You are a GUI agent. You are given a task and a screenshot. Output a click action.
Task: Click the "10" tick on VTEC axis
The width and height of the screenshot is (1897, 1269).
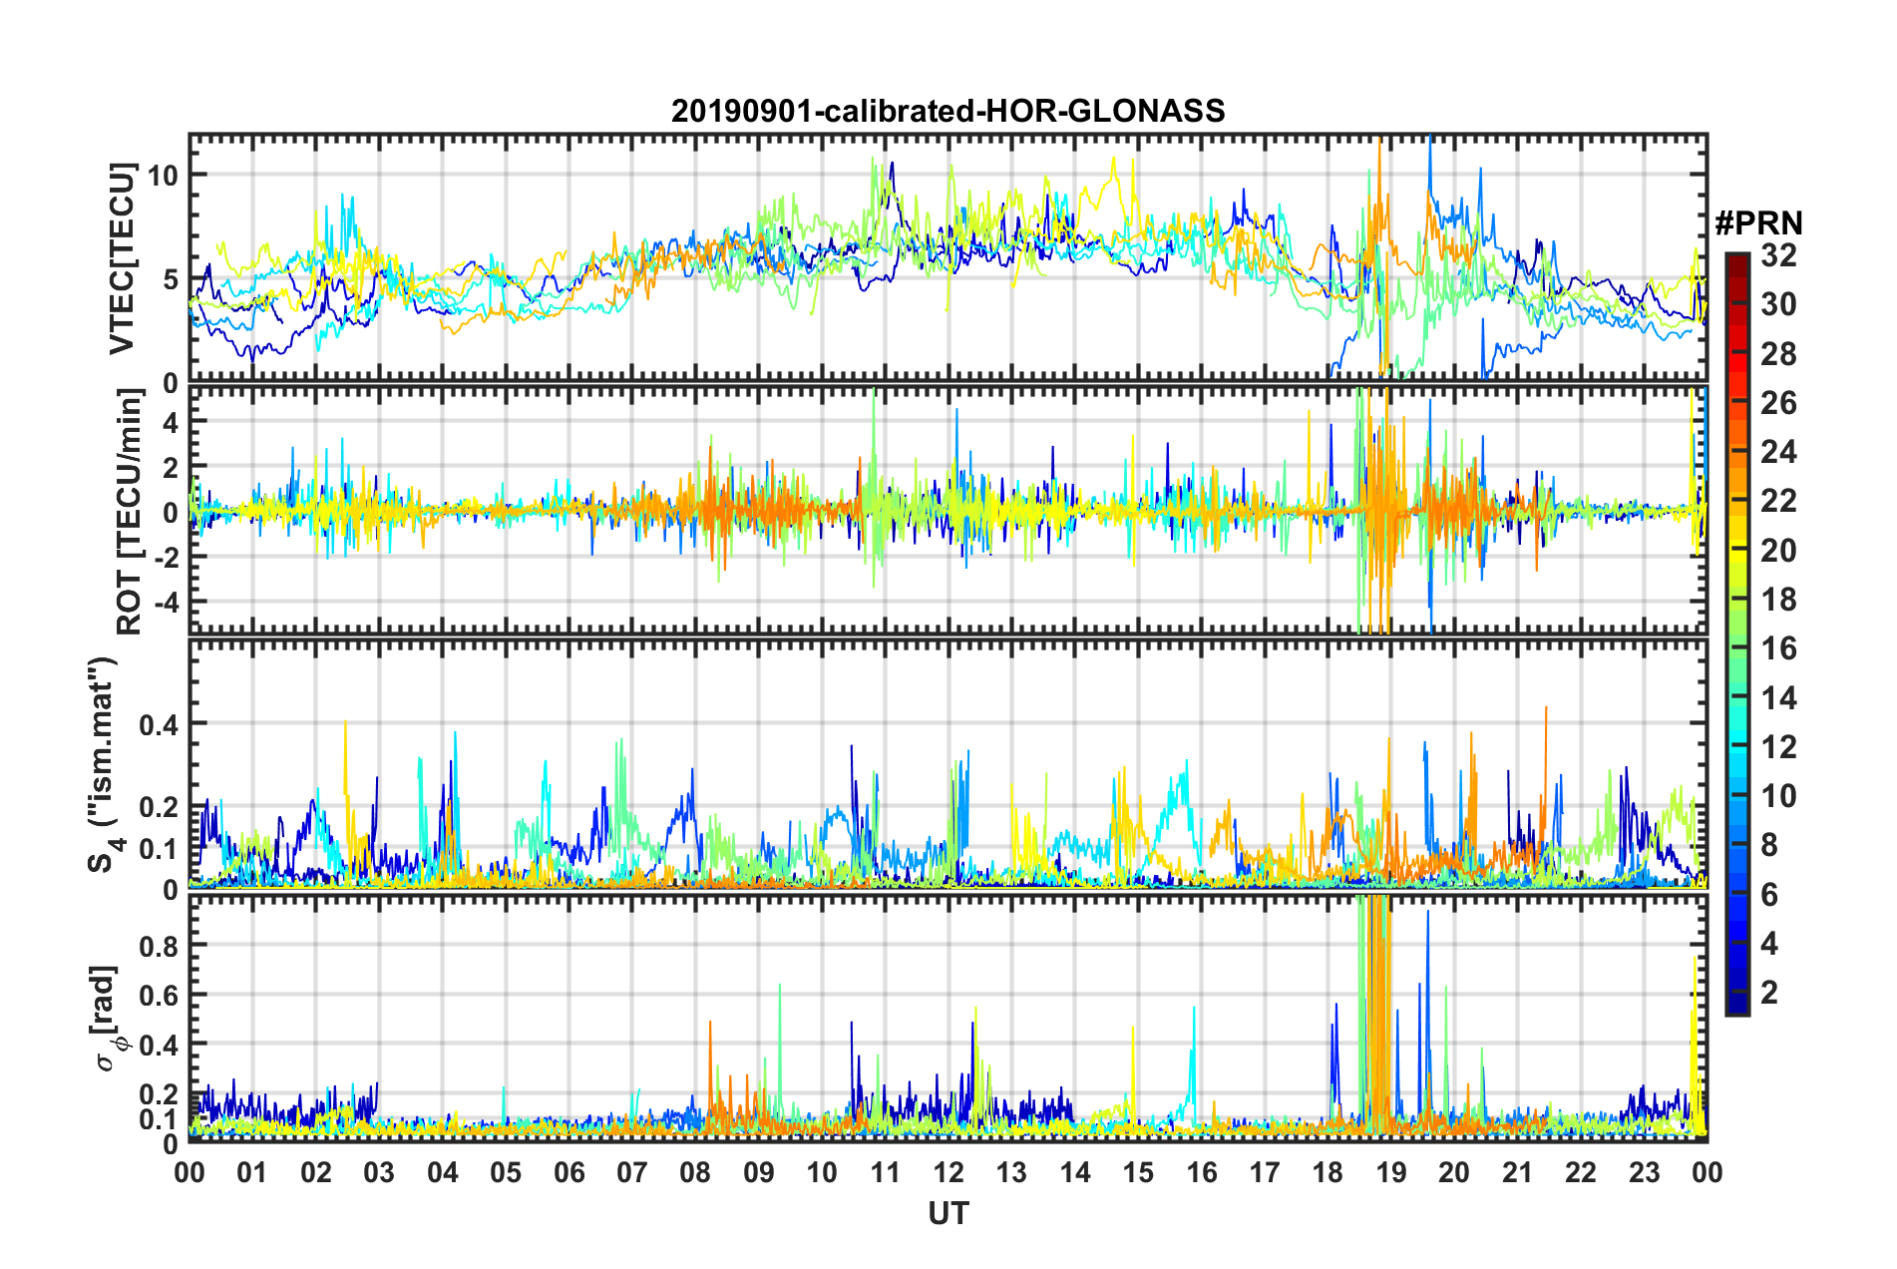tap(163, 176)
